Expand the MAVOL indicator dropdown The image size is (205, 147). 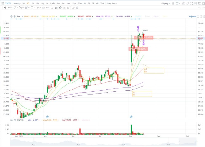(26, 120)
